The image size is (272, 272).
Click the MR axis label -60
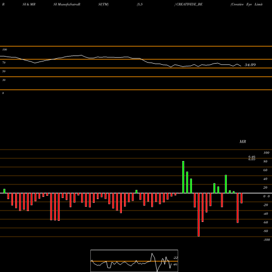coord(265,222)
